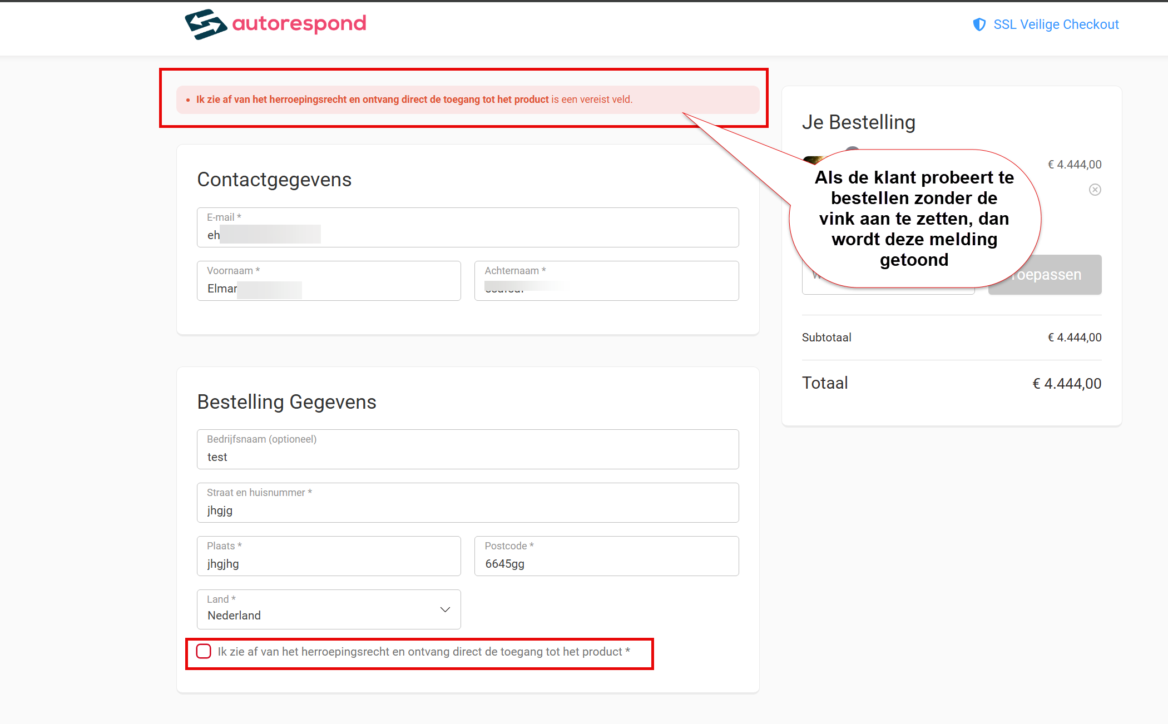This screenshot has height=724, width=1168.
Task: Open the Land dropdown
Action: [329, 609]
